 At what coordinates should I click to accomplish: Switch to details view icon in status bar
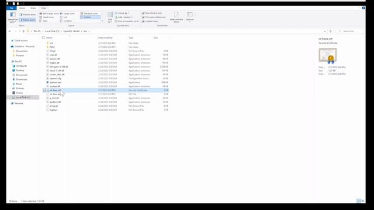pos(358,201)
